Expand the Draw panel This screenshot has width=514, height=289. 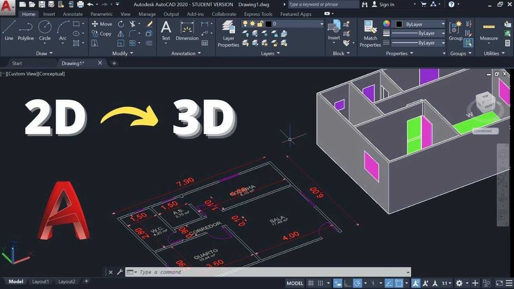[x=44, y=53]
